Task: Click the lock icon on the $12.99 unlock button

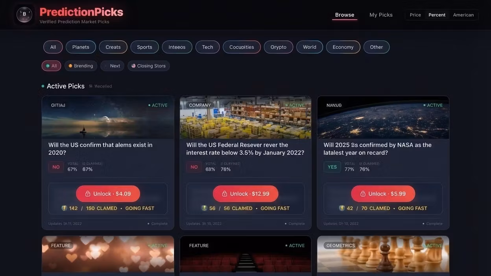Action: 224,194
